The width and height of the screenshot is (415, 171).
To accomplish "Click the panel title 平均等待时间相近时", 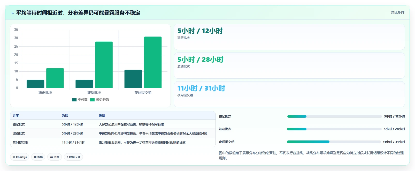I will [78, 13].
